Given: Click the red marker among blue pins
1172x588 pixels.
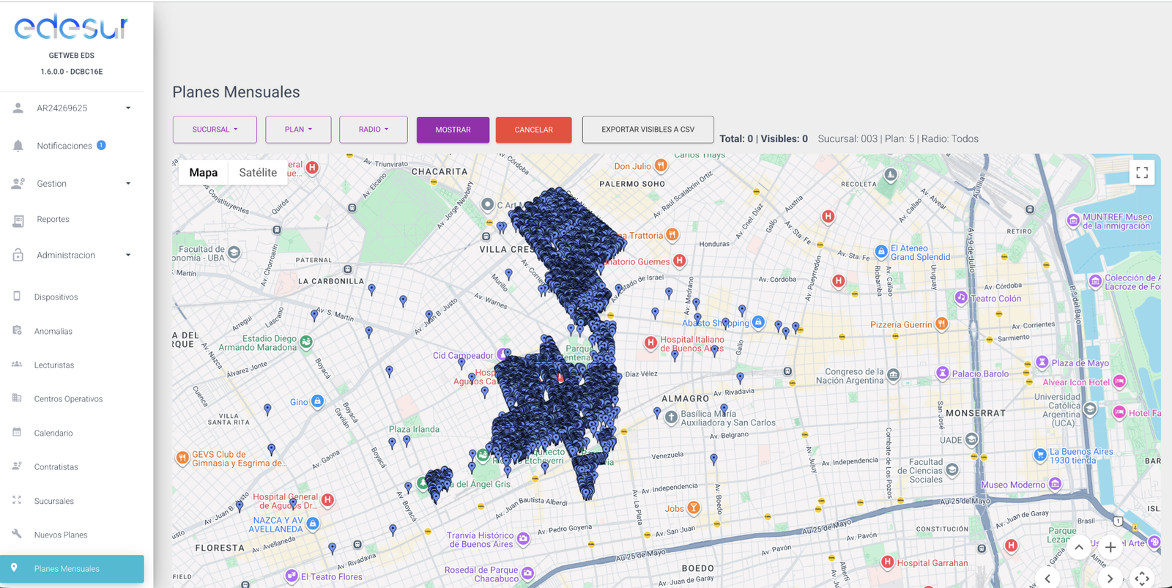Looking at the screenshot, I should pyautogui.click(x=560, y=377).
